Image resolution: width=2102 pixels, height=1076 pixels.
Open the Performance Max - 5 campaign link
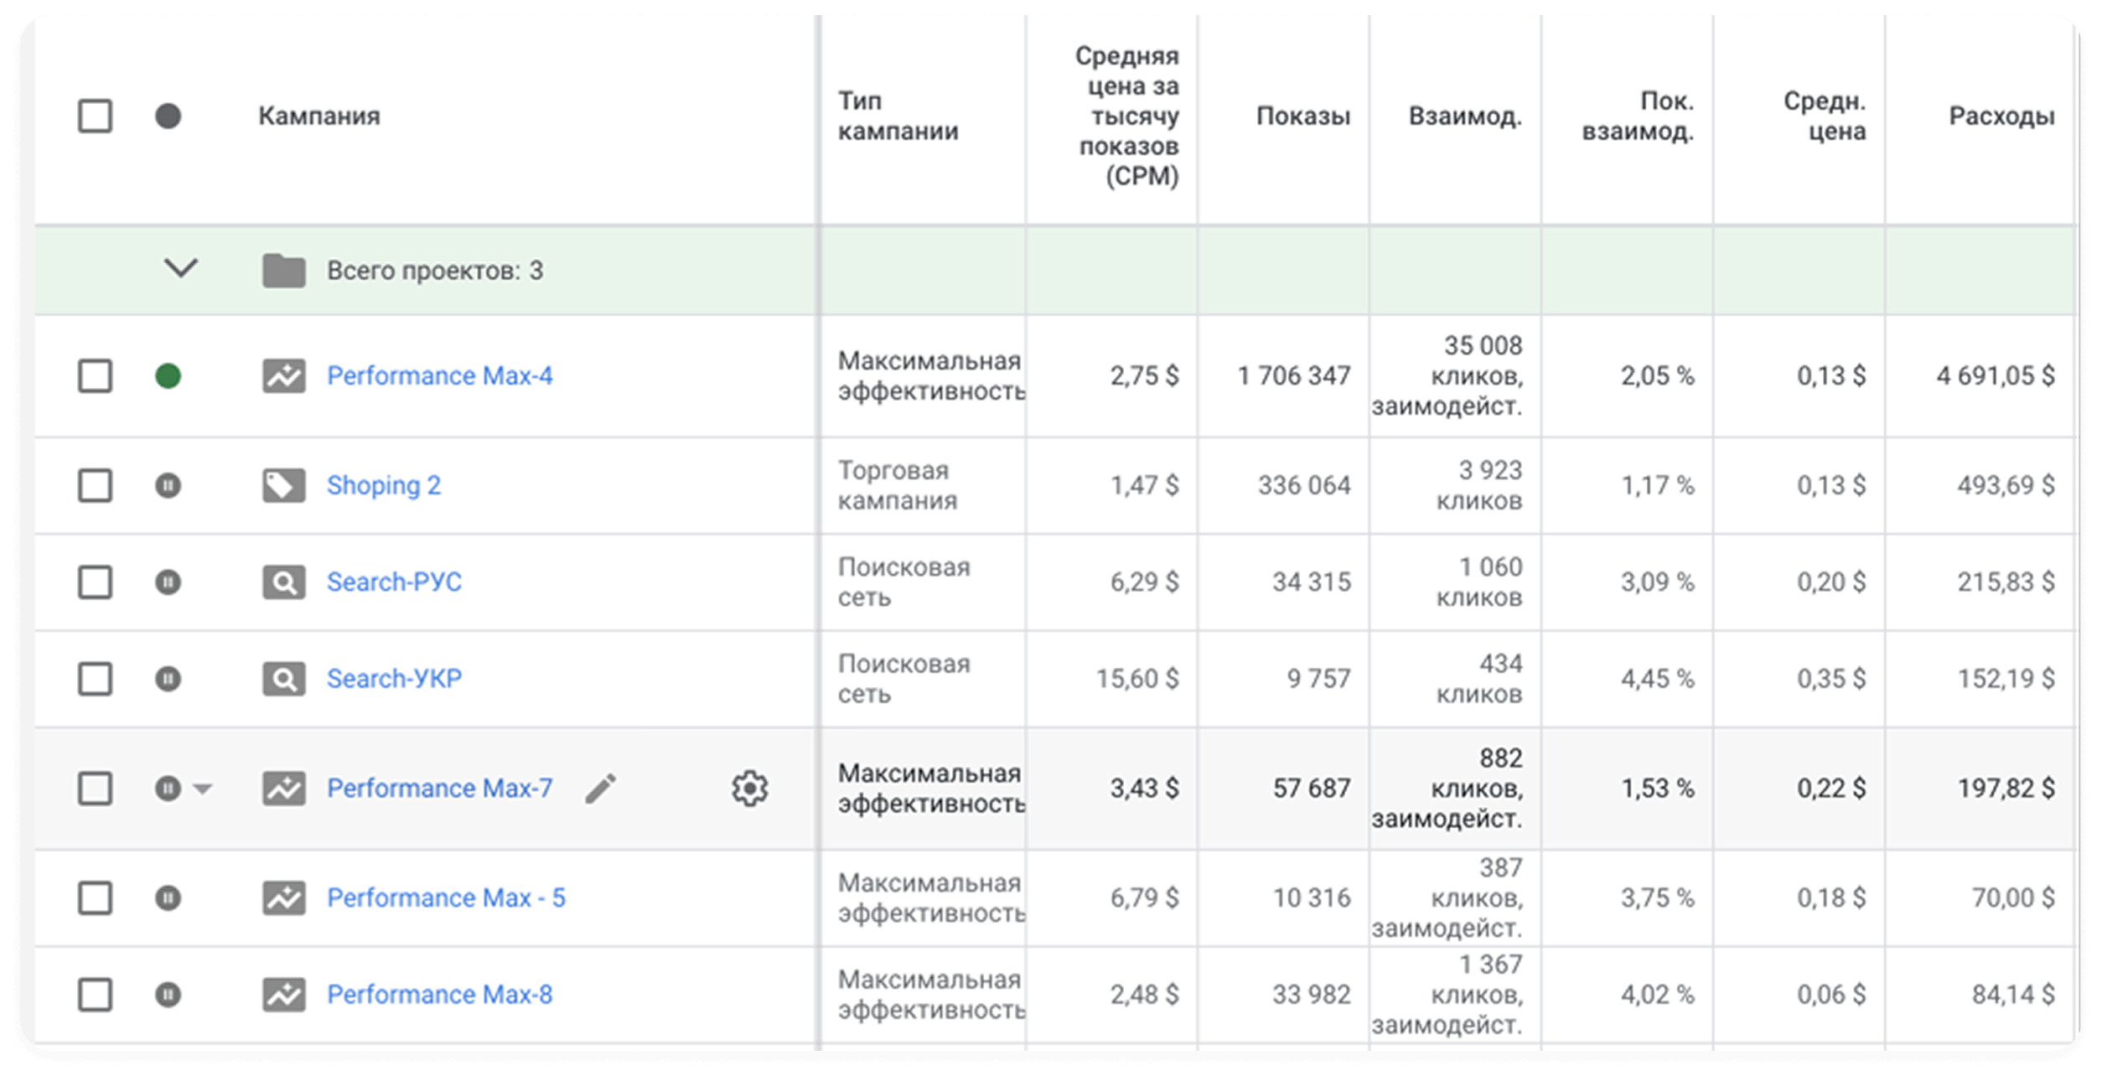pyautogui.click(x=446, y=898)
